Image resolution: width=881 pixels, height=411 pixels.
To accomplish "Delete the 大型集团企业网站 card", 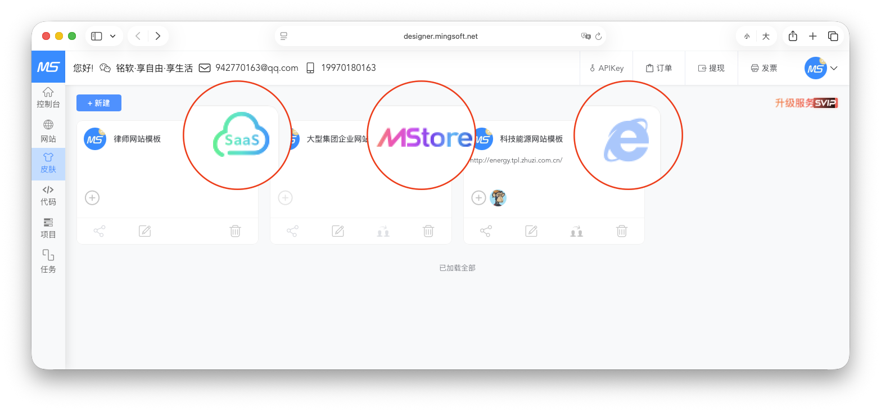I will [x=428, y=231].
